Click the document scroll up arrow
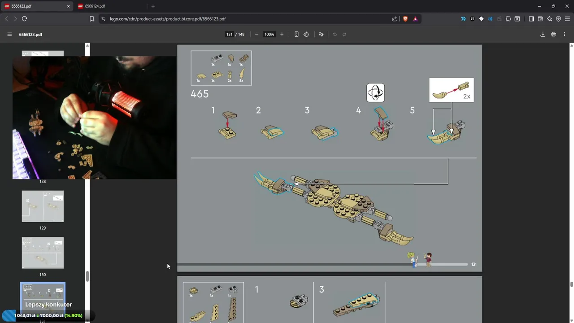The width and height of the screenshot is (574, 323). pyautogui.click(x=571, y=45)
